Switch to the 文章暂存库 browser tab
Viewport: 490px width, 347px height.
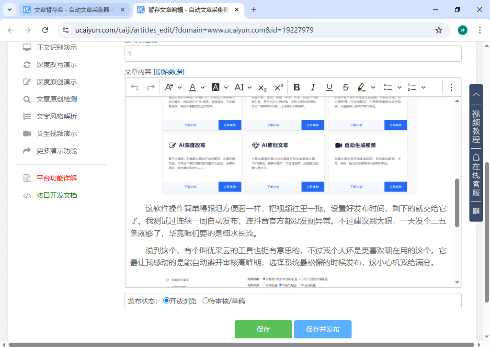coord(74,10)
